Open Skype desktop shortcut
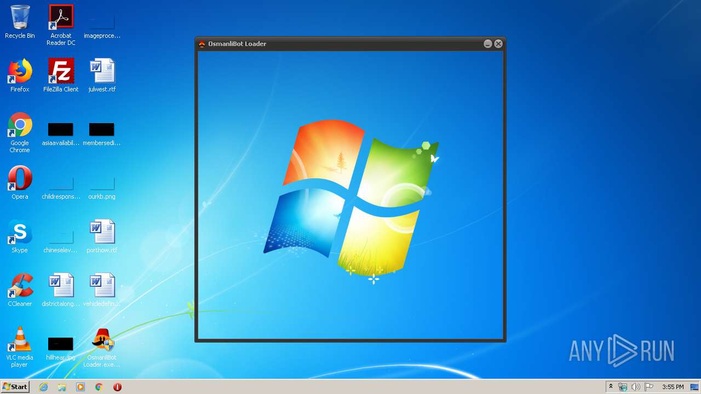Image resolution: width=701 pixels, height=394 pixels. 20,236
